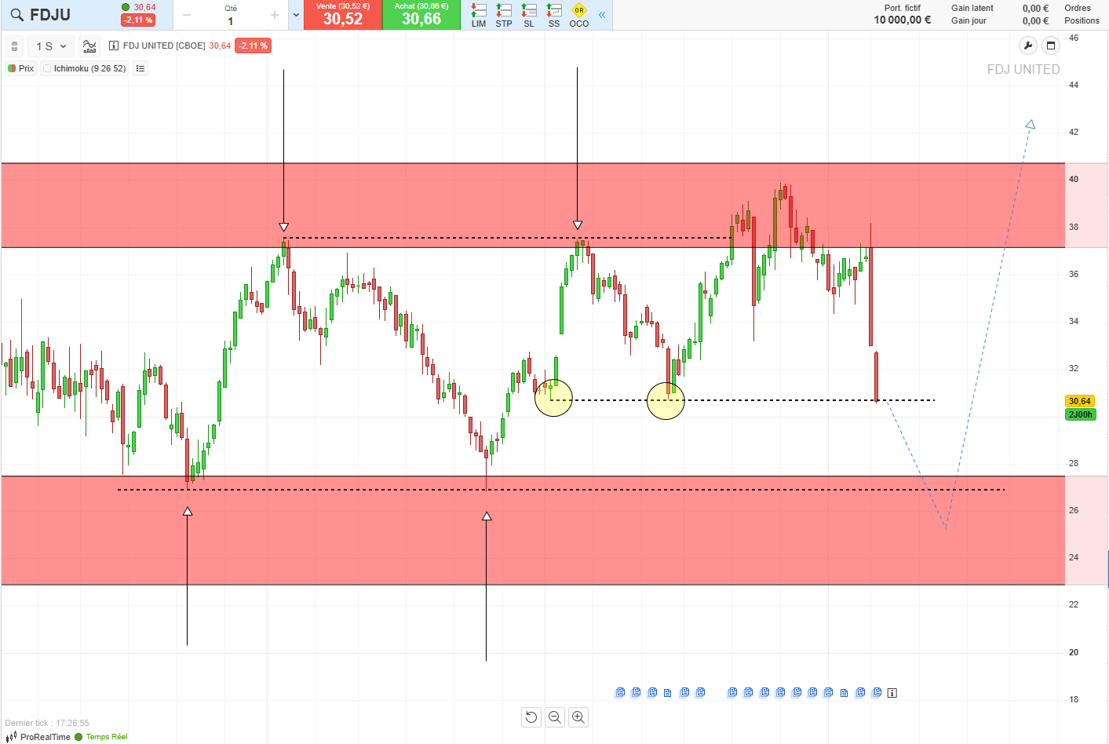The width and height of the screenshot is (1109, 744).
Task: Increase quantity with the plus button
Action: 275,15
